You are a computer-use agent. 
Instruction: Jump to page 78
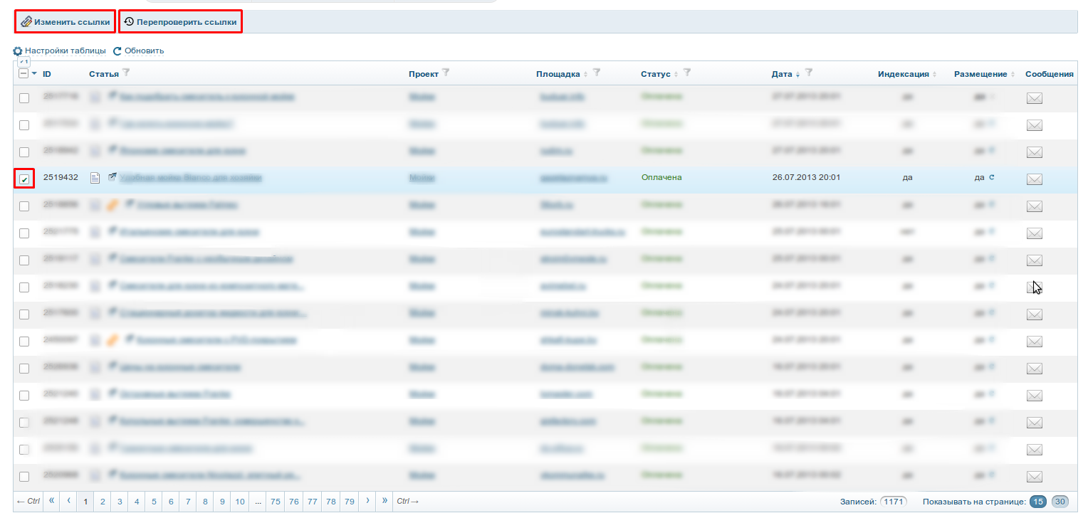point(331,501)
